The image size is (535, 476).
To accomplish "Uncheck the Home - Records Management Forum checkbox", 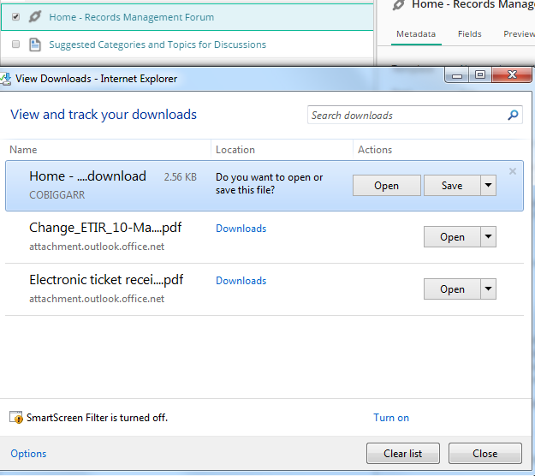I will tap(15, 17).
